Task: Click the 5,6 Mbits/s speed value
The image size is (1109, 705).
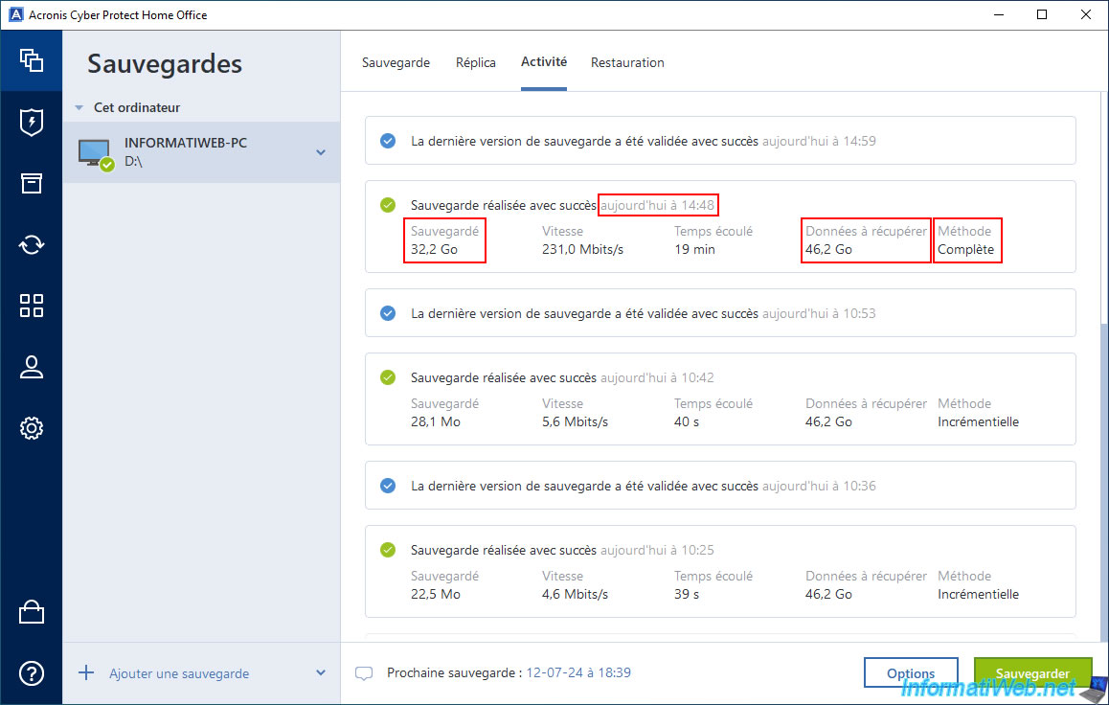Action: (575, 422)
